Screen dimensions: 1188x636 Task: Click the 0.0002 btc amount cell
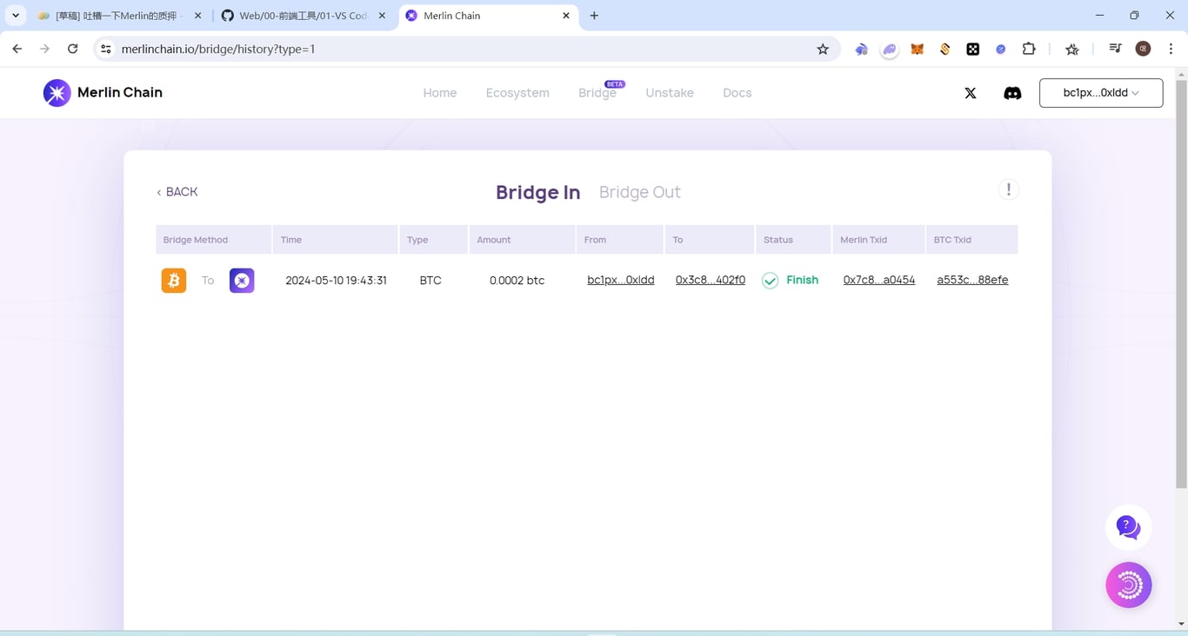(517, 281)
